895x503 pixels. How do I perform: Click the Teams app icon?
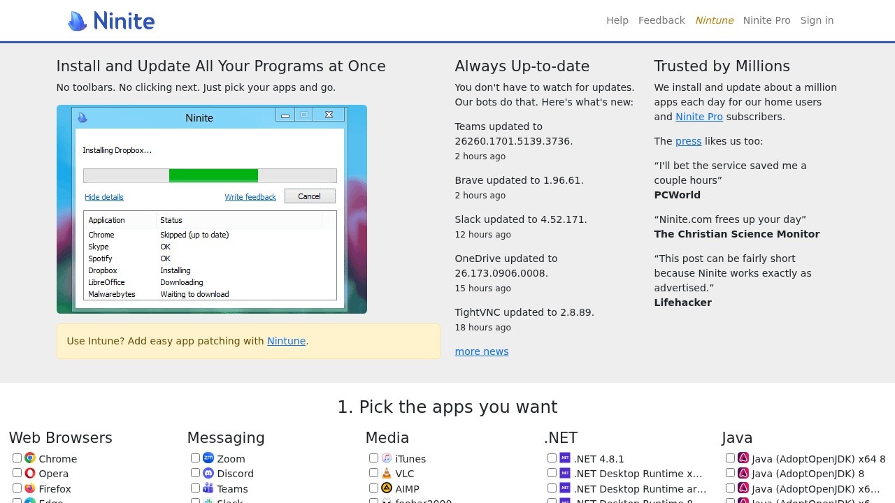point(208,488)
